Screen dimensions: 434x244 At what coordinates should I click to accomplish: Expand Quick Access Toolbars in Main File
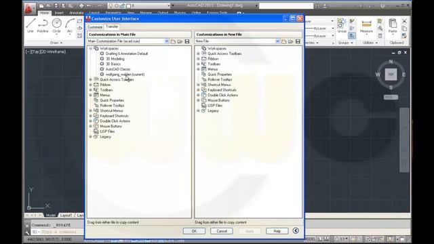(90, 80)
